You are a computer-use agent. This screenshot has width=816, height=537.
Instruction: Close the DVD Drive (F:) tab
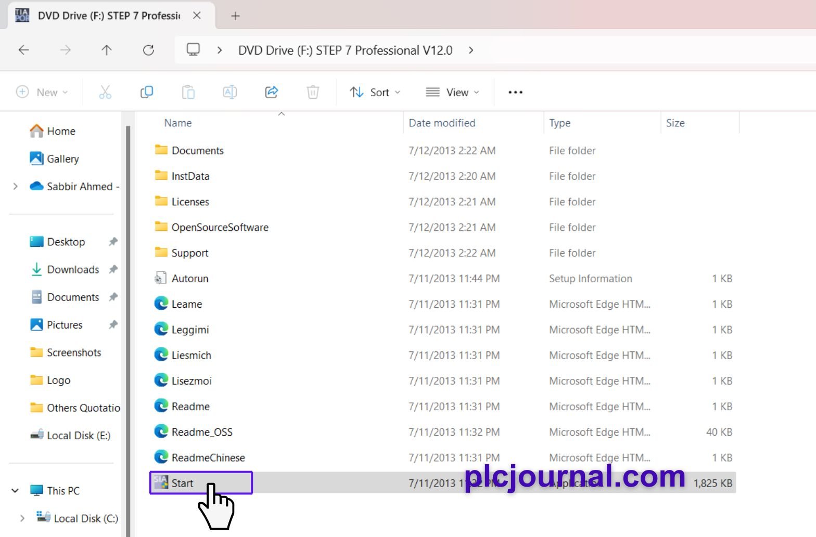point(197,16)
